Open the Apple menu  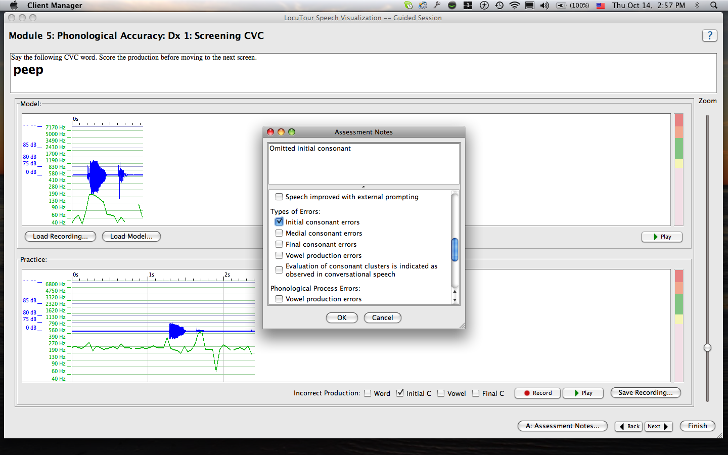14,5
